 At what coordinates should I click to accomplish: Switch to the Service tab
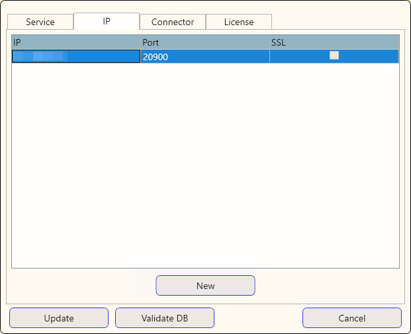(40, 22)
